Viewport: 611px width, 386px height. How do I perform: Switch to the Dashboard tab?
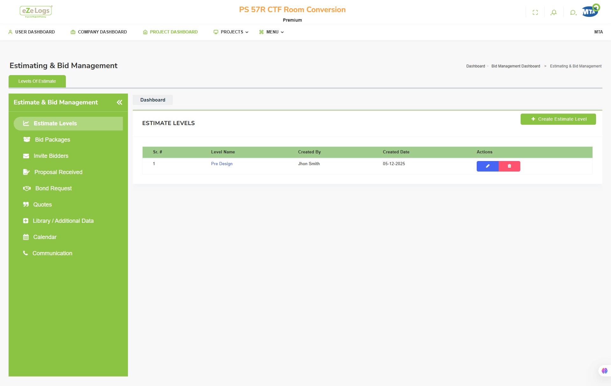coord(153,100)
